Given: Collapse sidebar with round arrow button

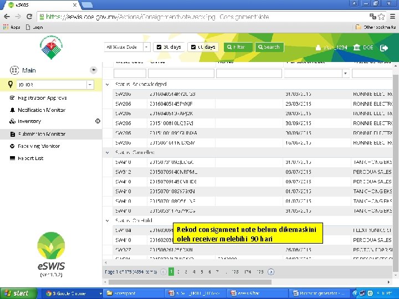Looking at the screenshot, I should [94, 70].
